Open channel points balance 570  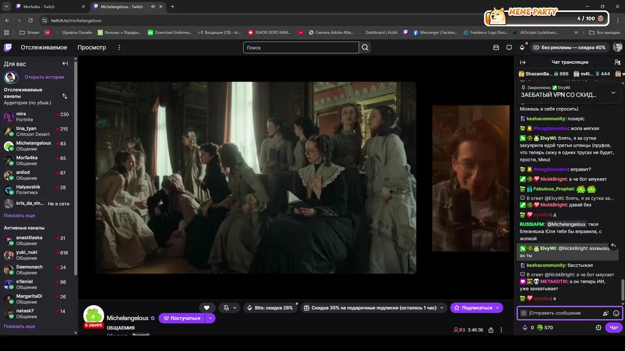544,328
